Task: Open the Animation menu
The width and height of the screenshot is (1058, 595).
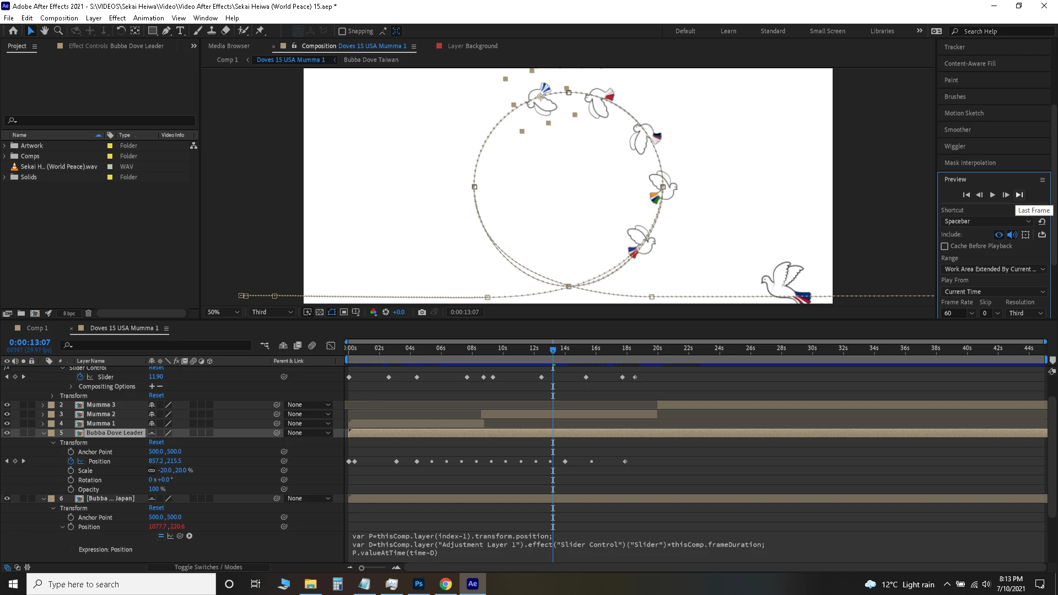Action: (x=148, y=18)
